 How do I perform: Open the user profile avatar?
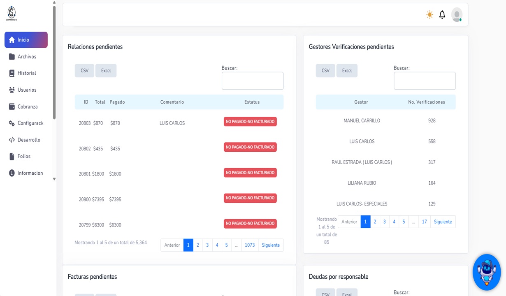(x=457, y=15)
